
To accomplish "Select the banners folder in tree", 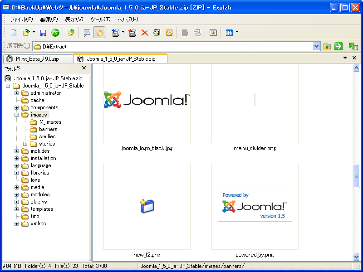I will (48, 129).
